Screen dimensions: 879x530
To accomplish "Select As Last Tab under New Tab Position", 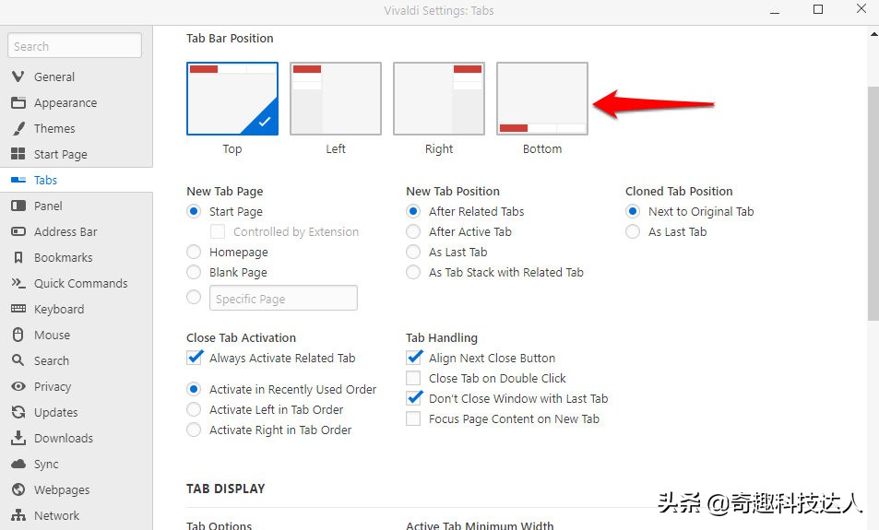I will click(413, 252).
